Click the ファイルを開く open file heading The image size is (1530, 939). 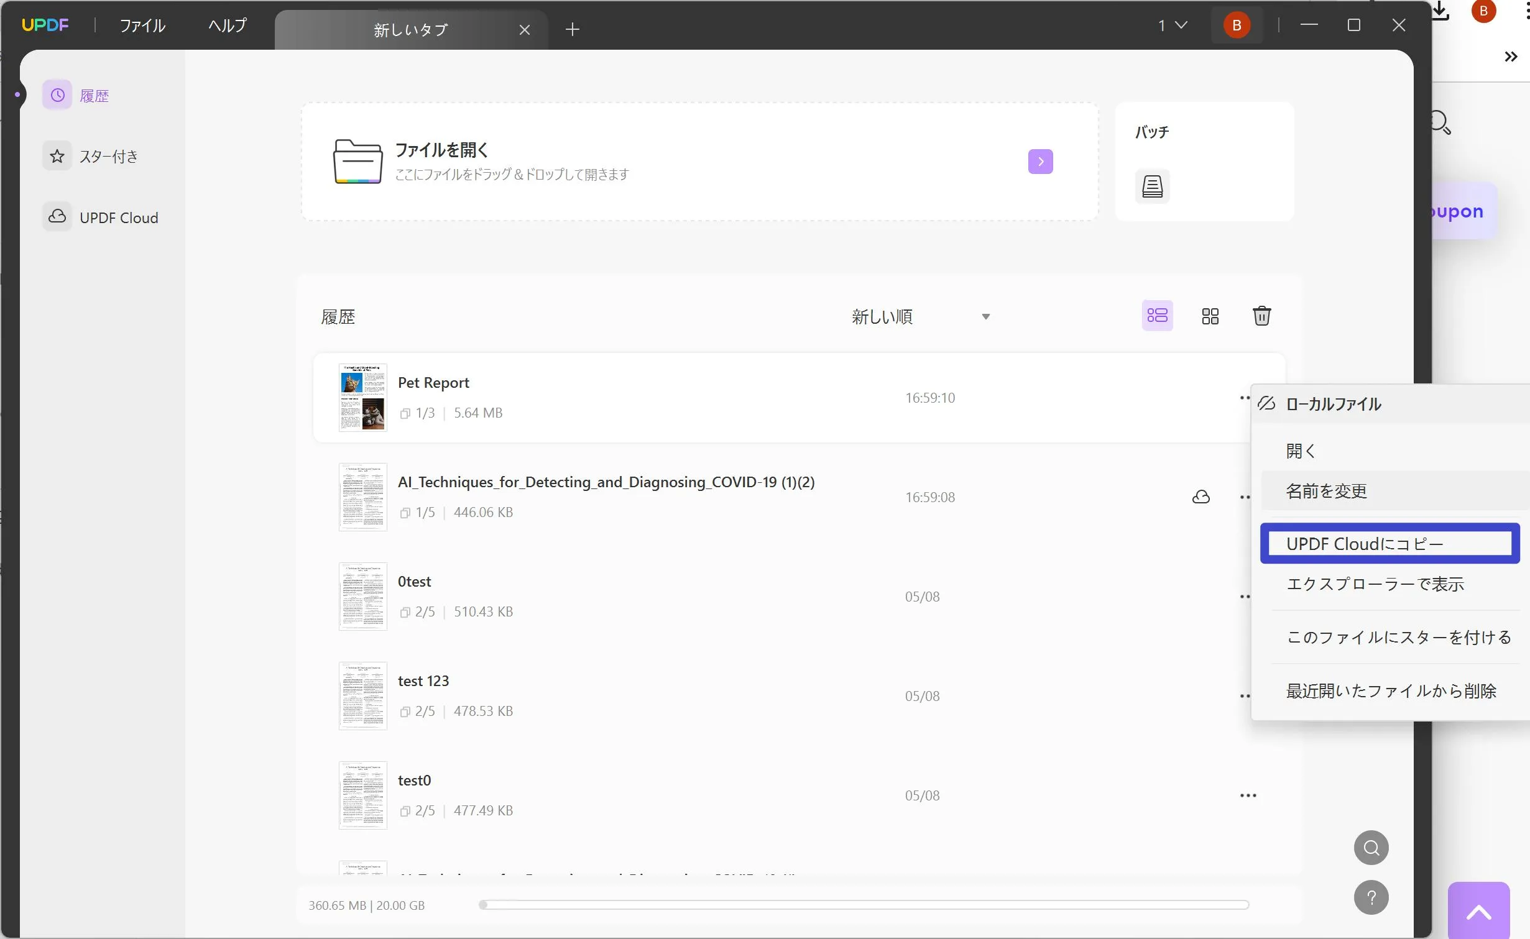pos(441,150)
